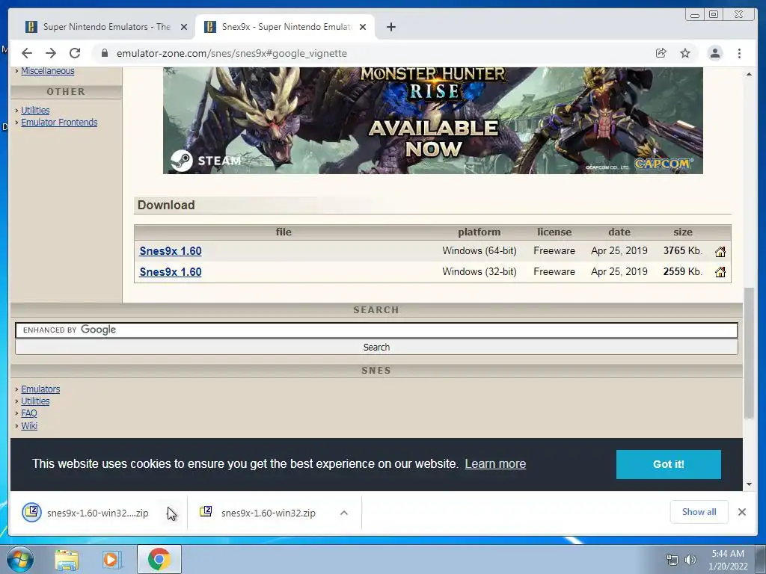
Task: Click page scroll up arrow
Action: coord(749,74)
